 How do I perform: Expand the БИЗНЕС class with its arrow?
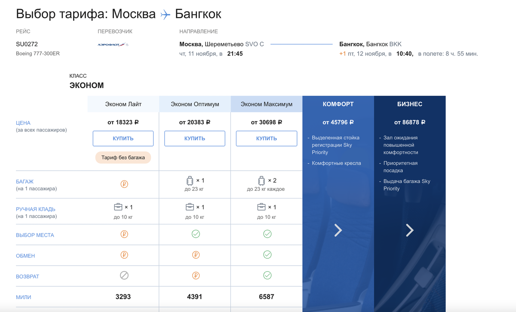[x=410, y=230]
